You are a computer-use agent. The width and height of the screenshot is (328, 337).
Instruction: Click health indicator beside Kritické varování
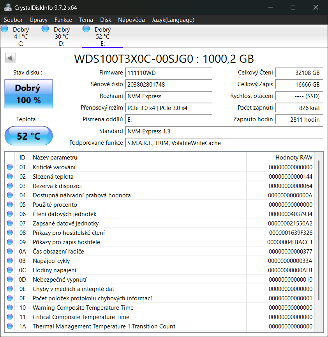click(x=9, y=167)
